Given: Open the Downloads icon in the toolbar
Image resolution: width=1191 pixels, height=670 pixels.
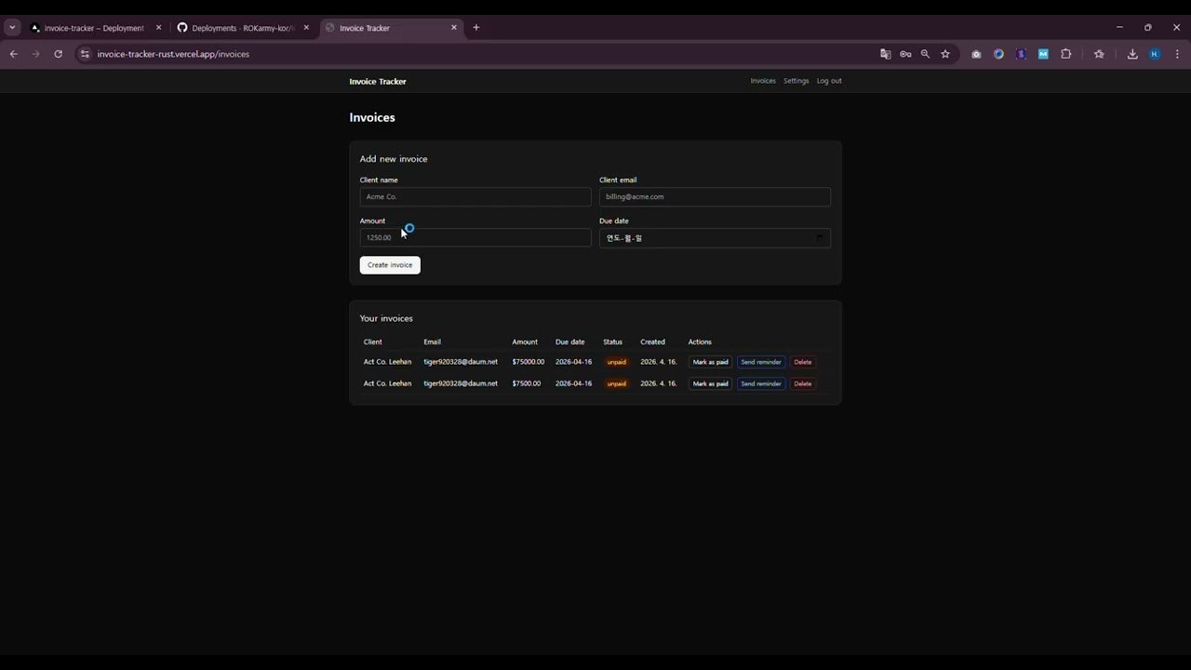Looking at the screenshot, I should coord(1132,54).
